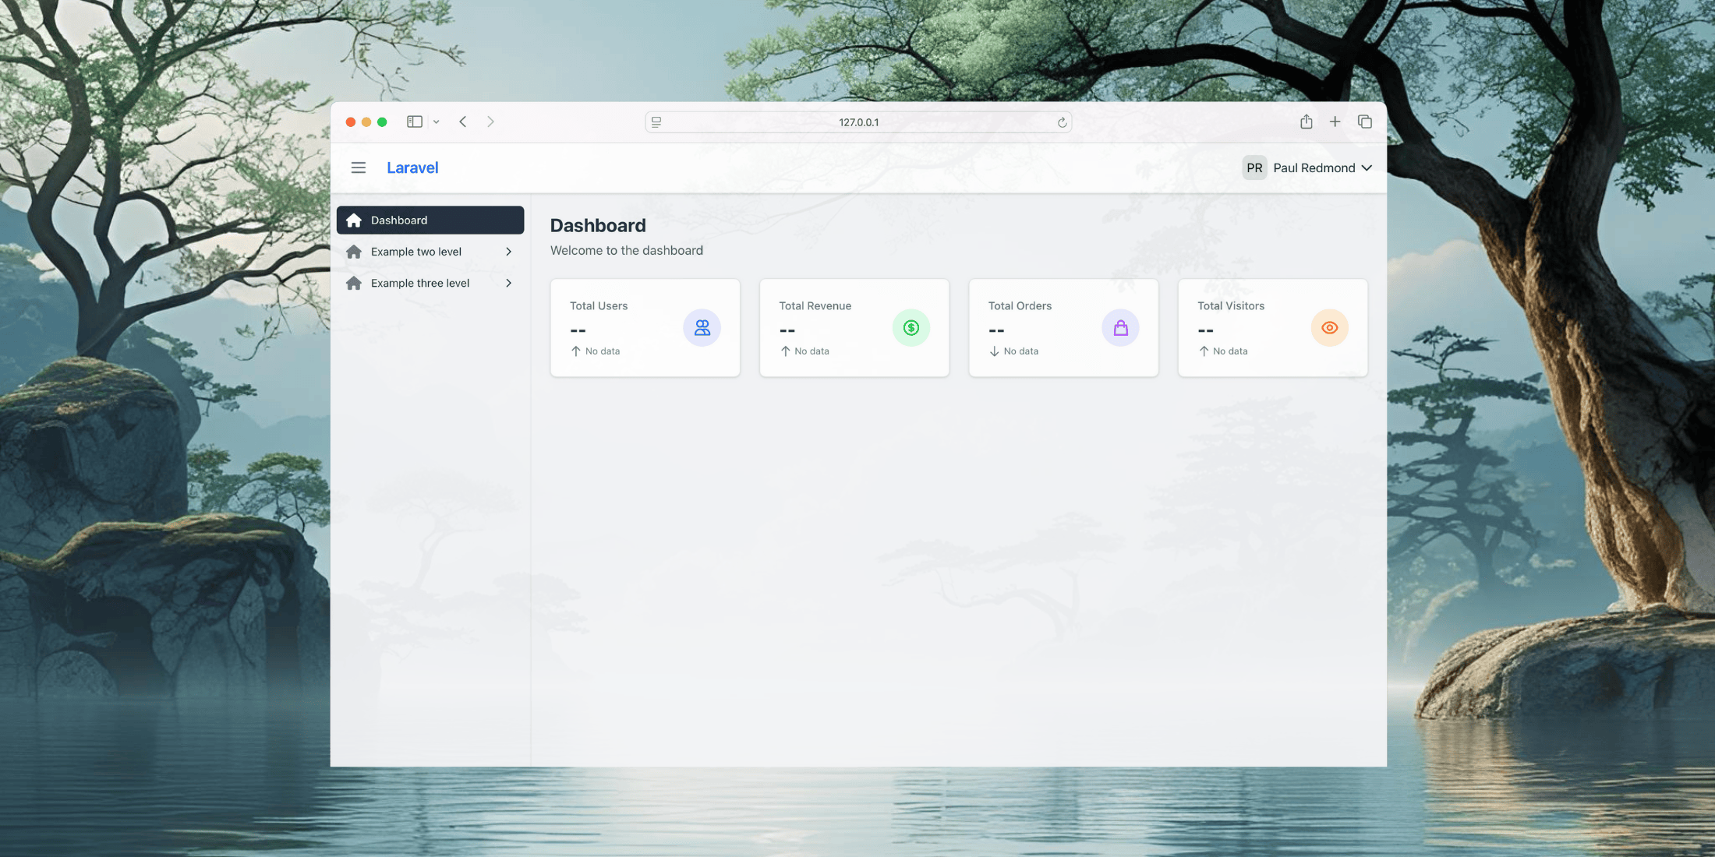Click the PR avatar badge
Image resolution: width=1715 pixels, height=857 pixels.
[x=1254, y=168]
